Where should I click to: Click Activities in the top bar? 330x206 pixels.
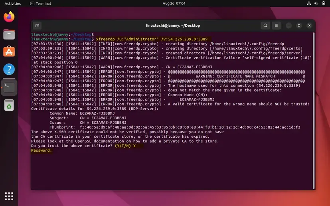12,4
